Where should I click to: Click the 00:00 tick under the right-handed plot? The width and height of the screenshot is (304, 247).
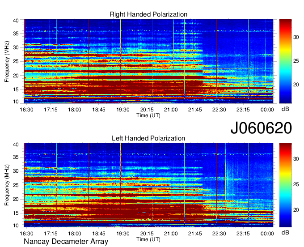coord(267,110)
